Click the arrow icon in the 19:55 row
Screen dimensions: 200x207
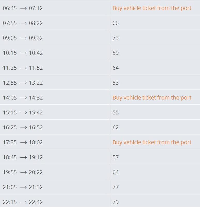(23, 172)
